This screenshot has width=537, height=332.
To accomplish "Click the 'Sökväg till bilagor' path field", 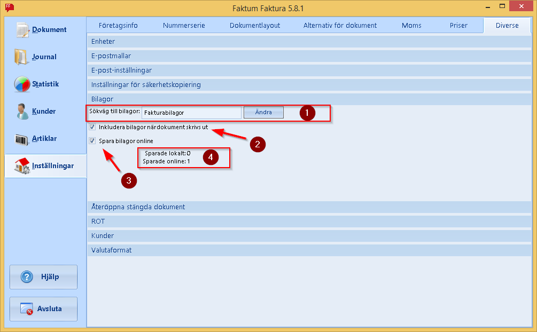I will (x=191, y=113).
